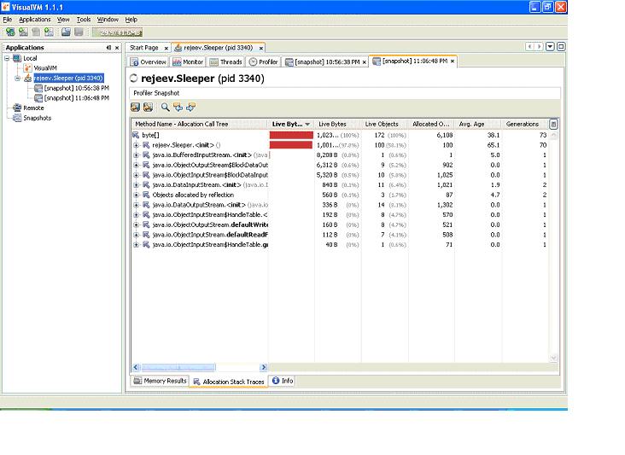Click the horizontal scrollbar right arrow
625x455 pixels.
(263, 367)
